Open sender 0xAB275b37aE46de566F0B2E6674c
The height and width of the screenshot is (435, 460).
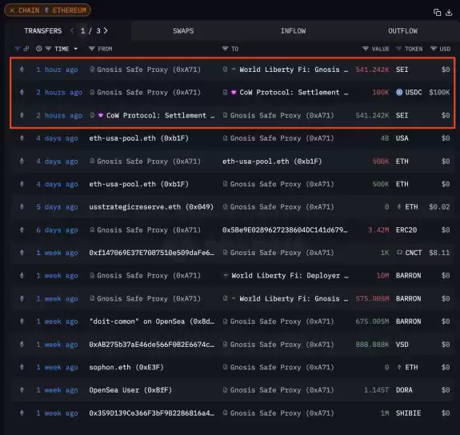click(x=152, y=345)
